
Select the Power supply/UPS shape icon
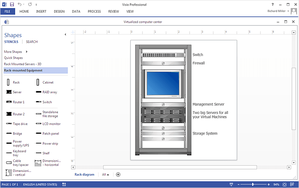[x=9, y=143]
